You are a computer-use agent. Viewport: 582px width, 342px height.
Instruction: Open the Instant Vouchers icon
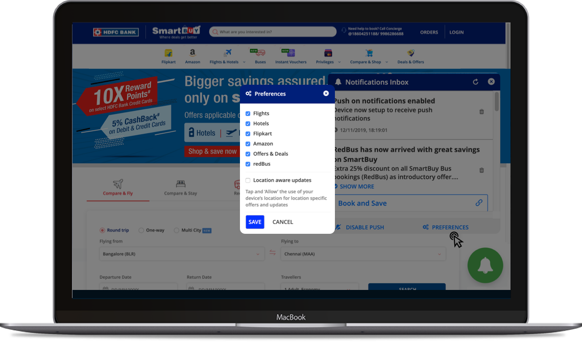tap(289, 53)
